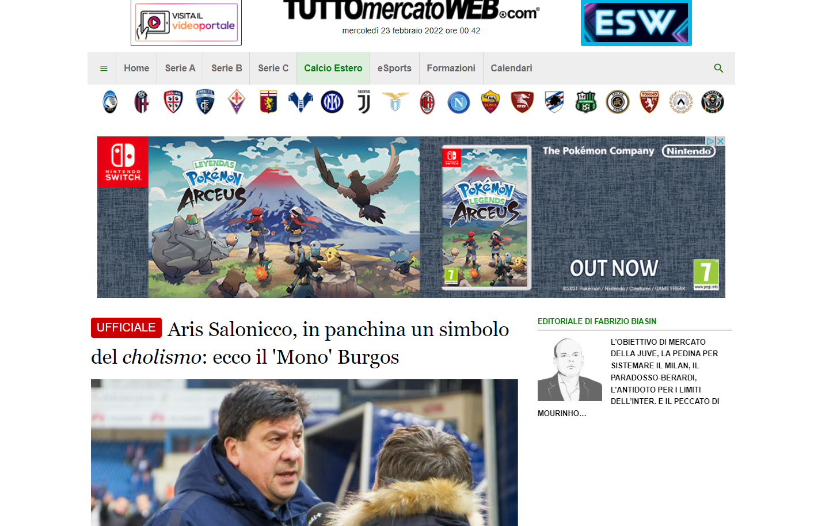Open the eSports section
The width and height of the screenshot is (814, 526).
394,68
